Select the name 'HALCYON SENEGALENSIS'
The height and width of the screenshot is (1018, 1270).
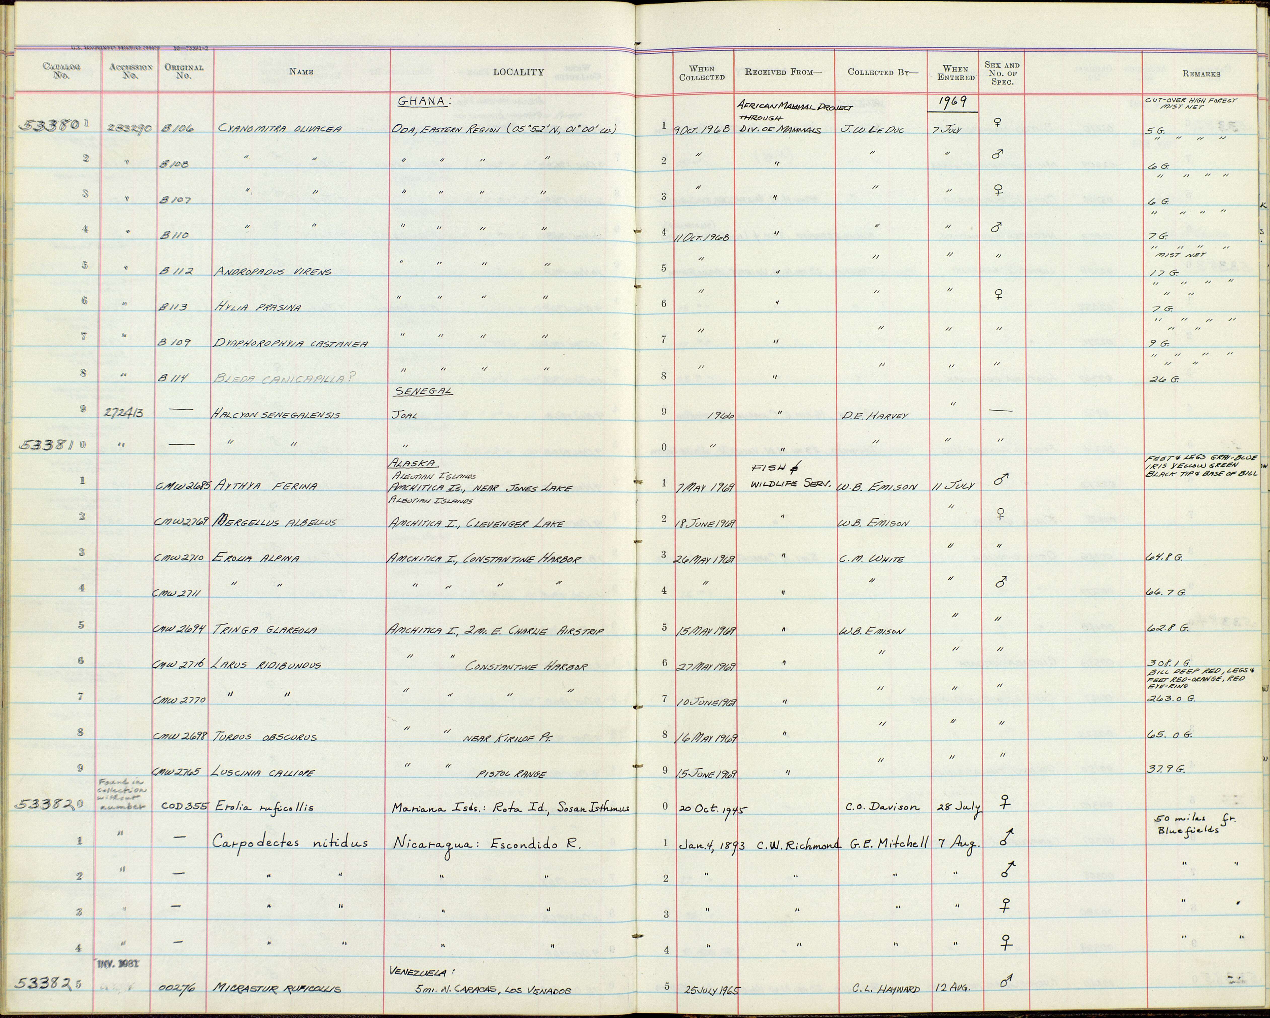click(x=276, y=415)
